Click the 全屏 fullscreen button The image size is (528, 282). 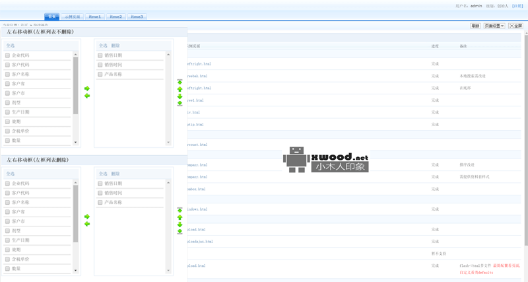point(515,26)
